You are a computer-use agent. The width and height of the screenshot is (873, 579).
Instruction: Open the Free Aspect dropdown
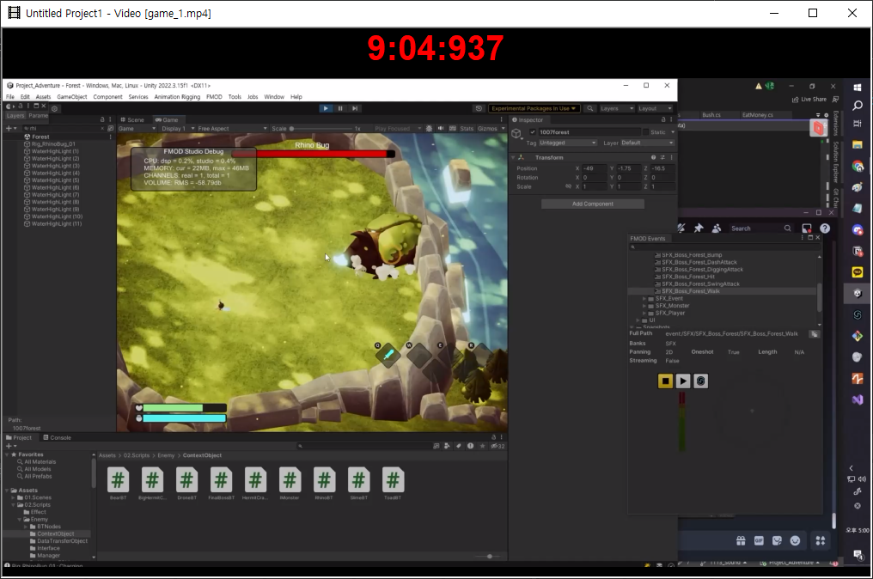tap(232, 129)
